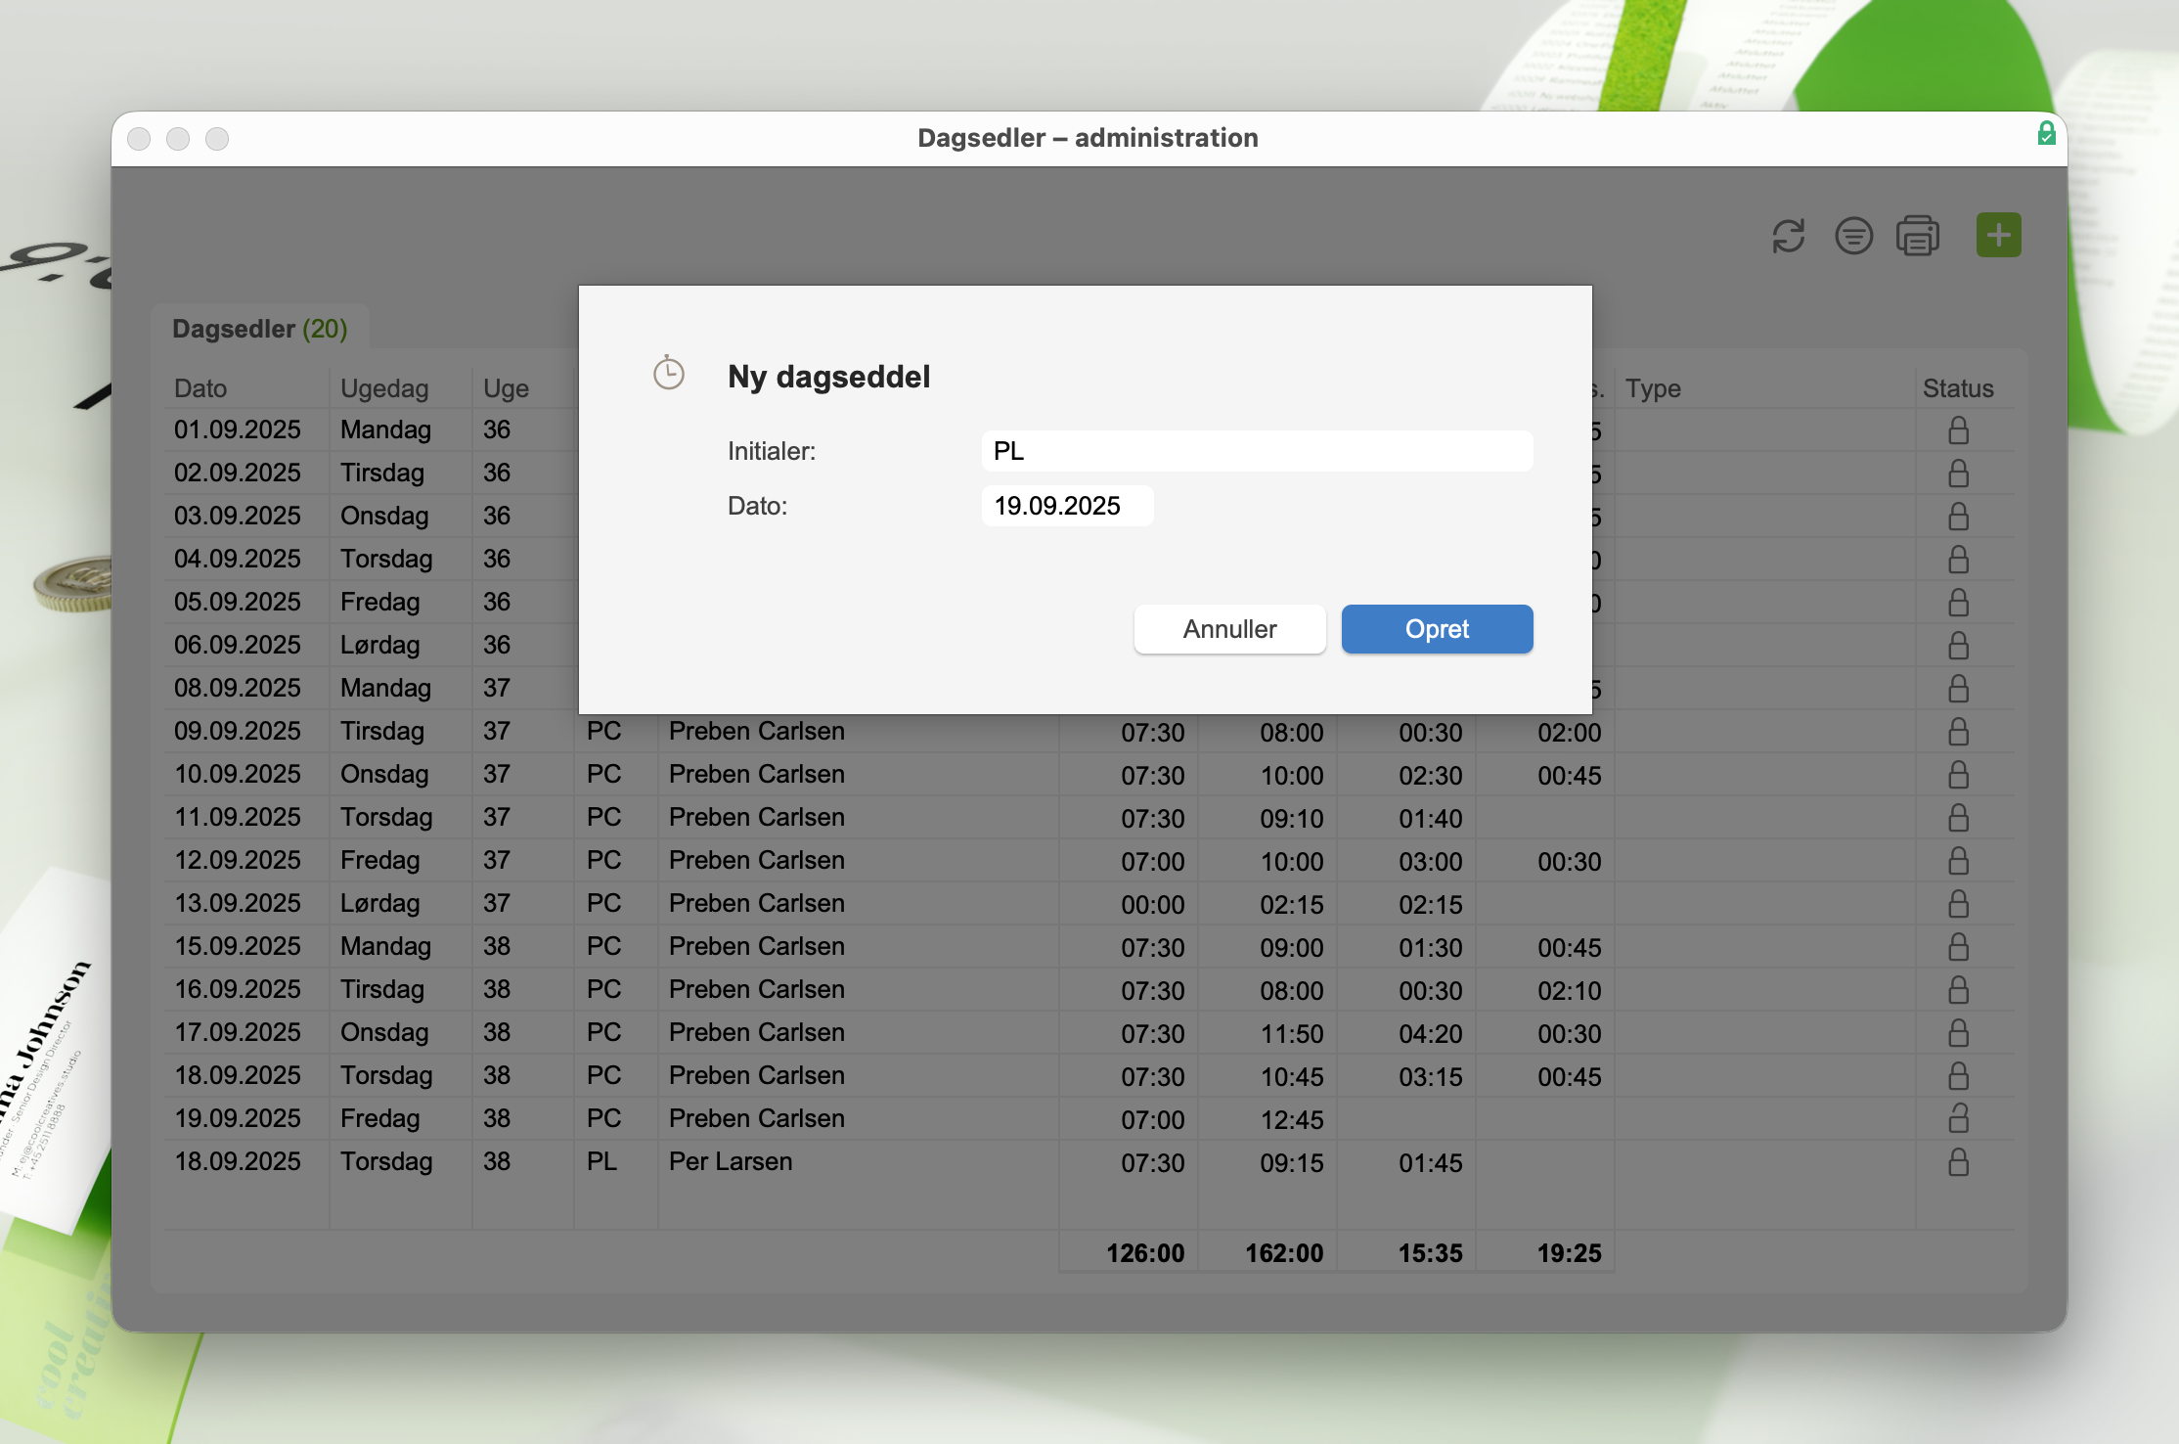This screenshot has width=2179, height=1444.
Task: Click the green padlock in title bar
Action: coord(2046,134)
